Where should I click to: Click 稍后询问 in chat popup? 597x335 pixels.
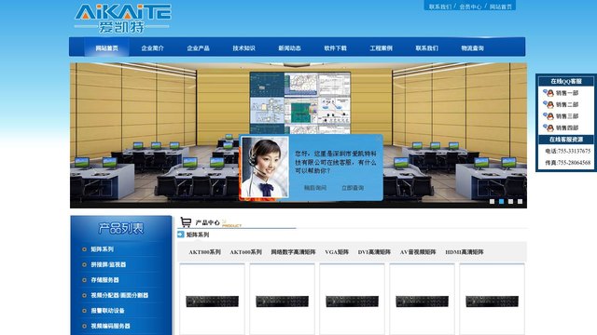point(315,188)
